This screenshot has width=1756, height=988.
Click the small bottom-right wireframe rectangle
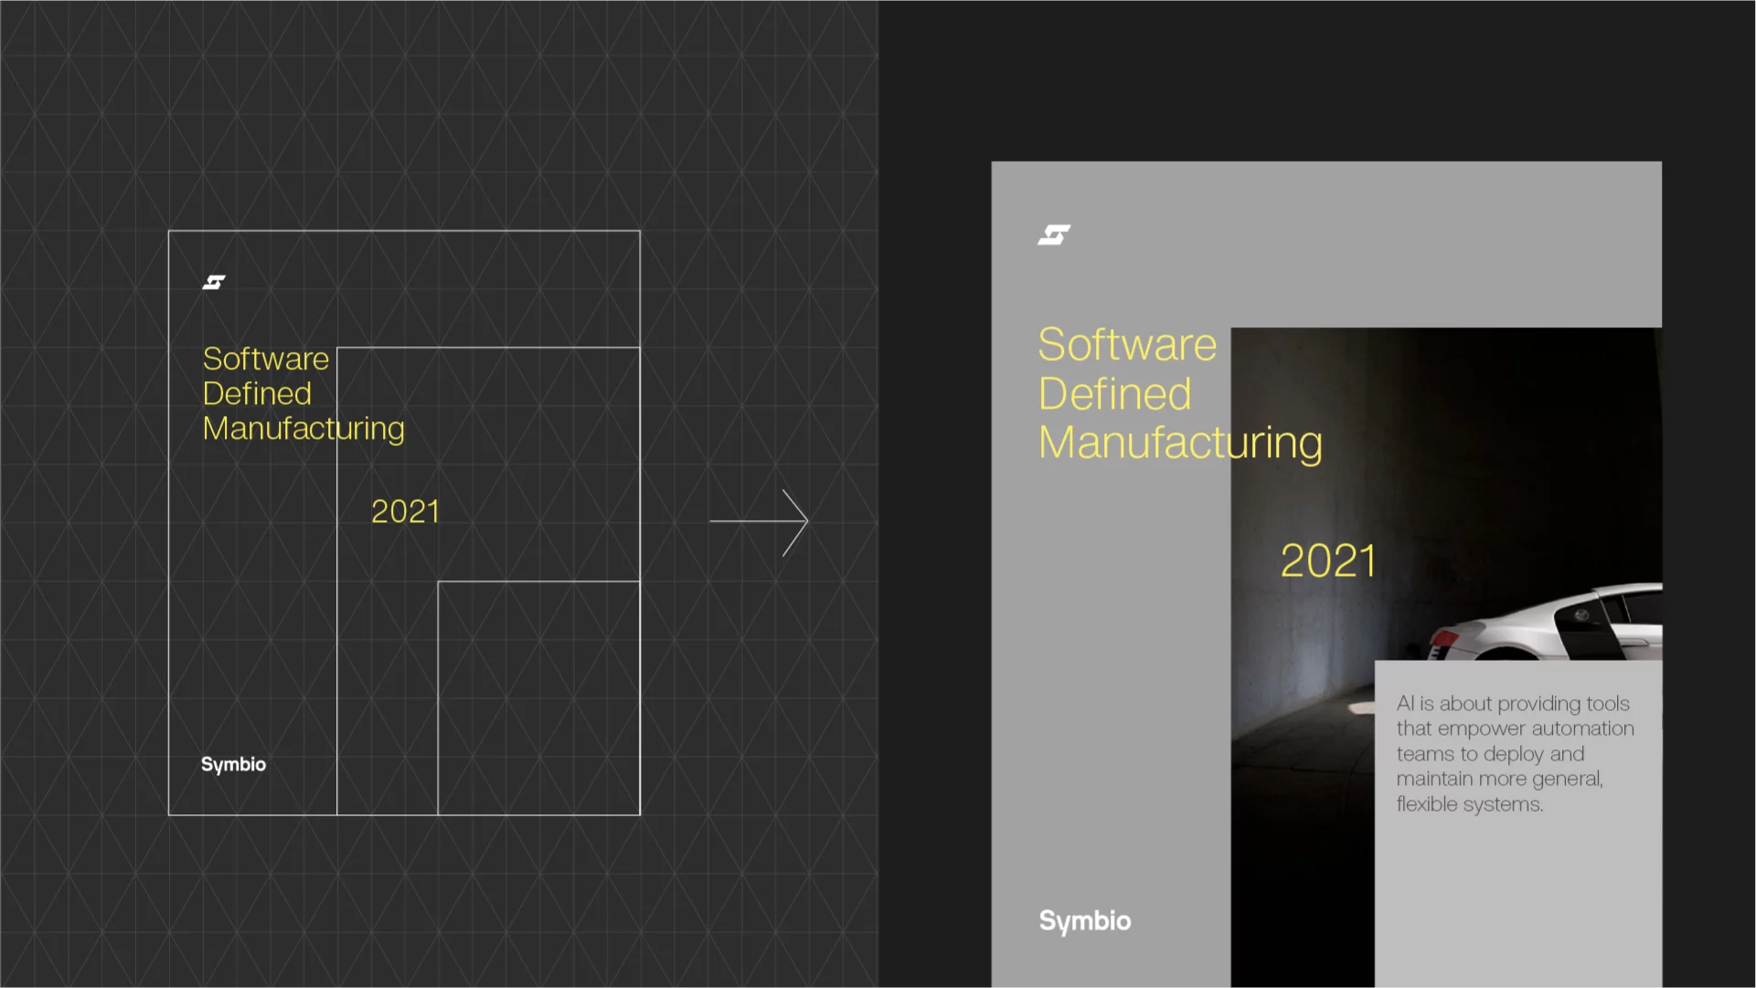[x=538, y=697]
